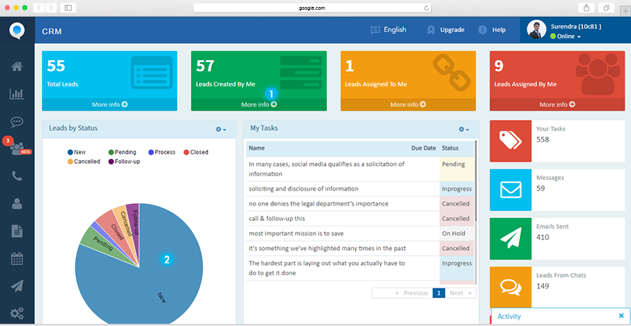The height and width of the screenshot is (326, 631).
Task: Sort tasks by Name column header
Action: pos(257,148)
